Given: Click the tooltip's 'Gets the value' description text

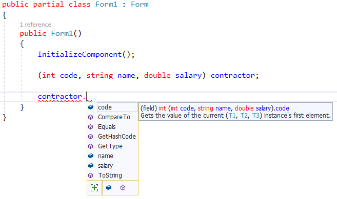Looking at the screenshot, I should point(235,116).
